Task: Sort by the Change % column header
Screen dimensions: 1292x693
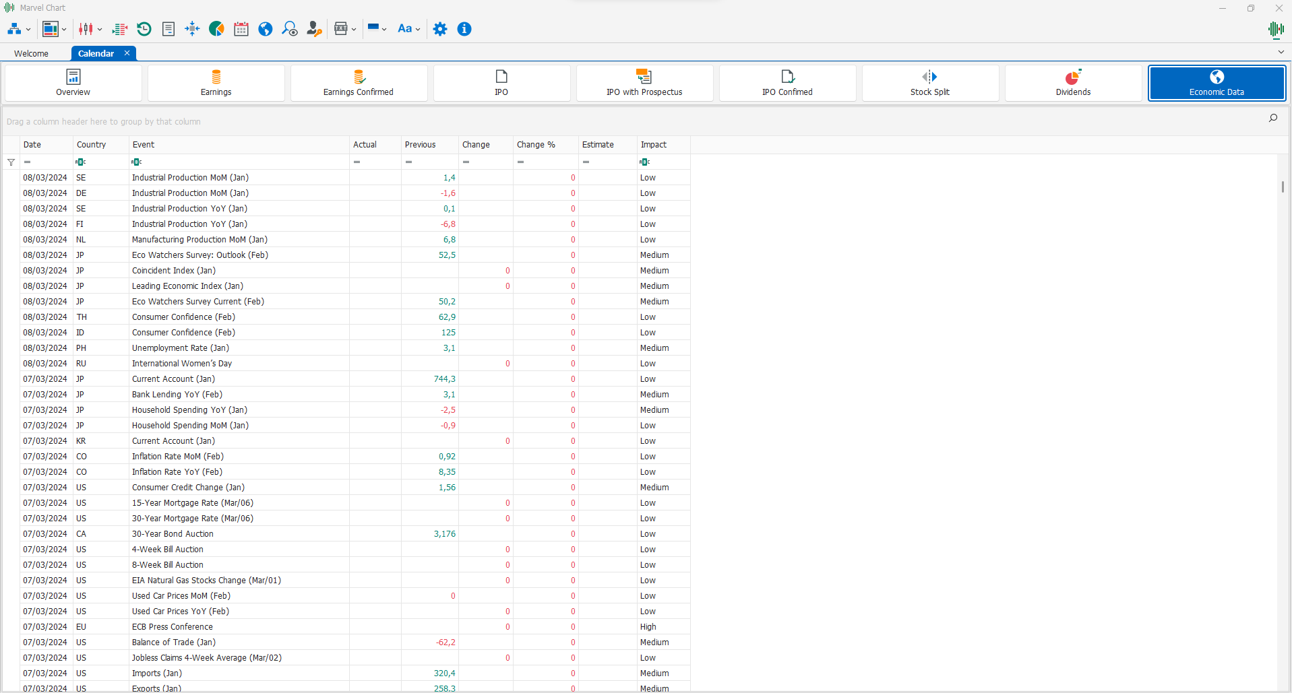Action: (x=546, y=145)
